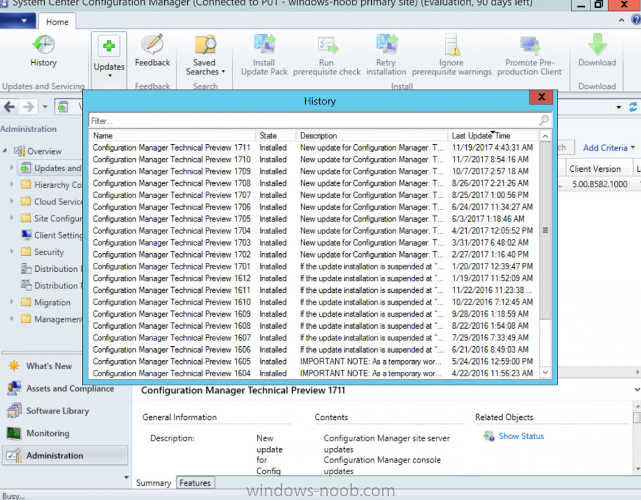This screenshot has height=500, width=641.
Task: Open the Add Criteria dropdown
Action: (609, 148)
